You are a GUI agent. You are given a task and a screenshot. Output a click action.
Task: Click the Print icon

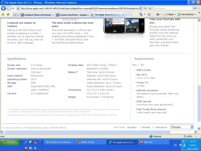[158, 14]
